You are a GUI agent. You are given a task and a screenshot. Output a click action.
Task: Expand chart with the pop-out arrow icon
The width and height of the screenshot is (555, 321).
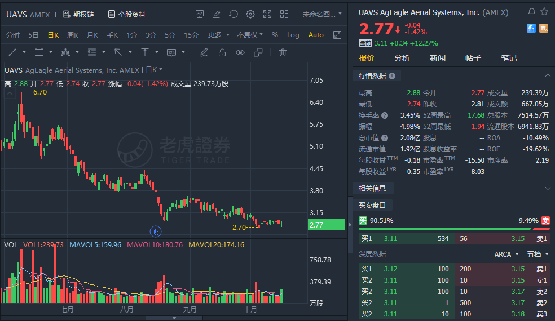point(337,35)
